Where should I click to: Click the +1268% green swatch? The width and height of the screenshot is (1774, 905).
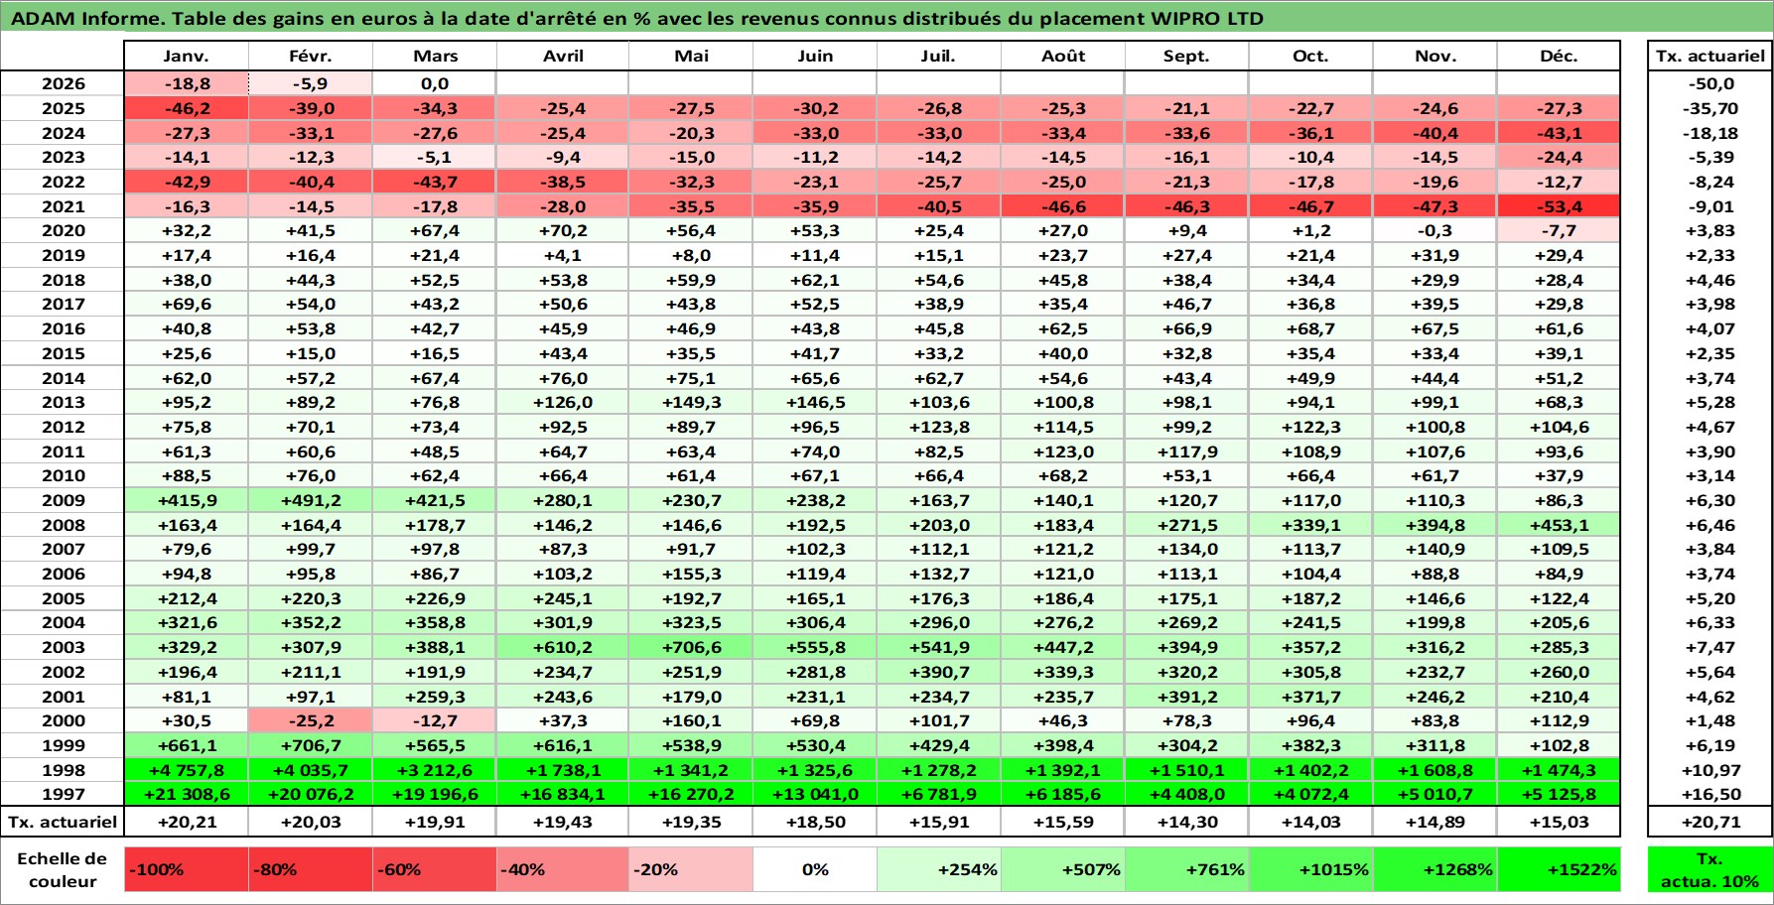click(x=1435, y=869)
